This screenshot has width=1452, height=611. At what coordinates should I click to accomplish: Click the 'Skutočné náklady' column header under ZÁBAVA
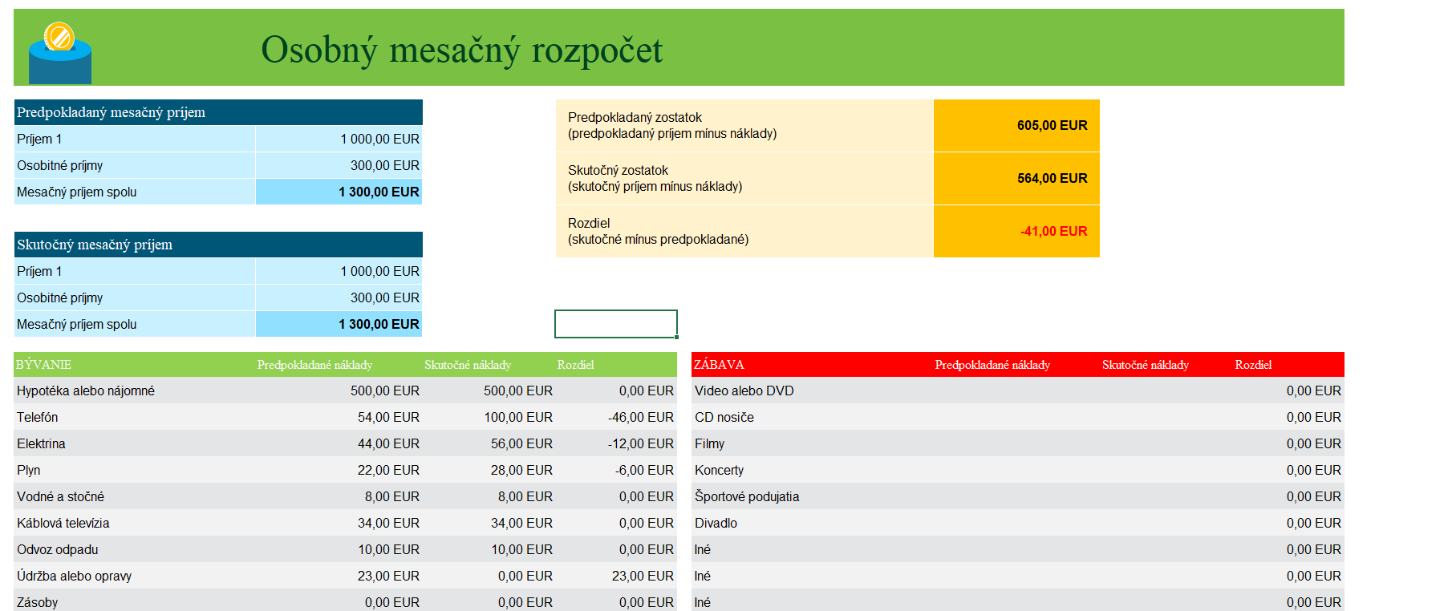click(x=1145, y=365)
